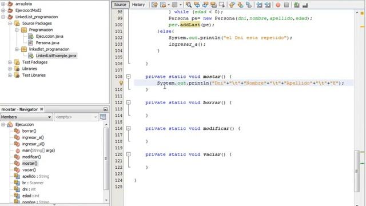
Task: Expand the arraylista project node
Action: click(3, 4)
